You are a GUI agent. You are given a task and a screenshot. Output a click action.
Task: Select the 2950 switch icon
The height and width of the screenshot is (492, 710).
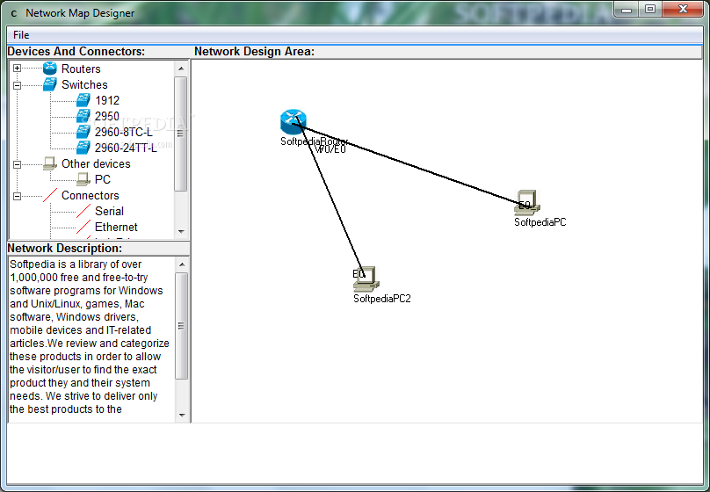(x=83, y=116)
